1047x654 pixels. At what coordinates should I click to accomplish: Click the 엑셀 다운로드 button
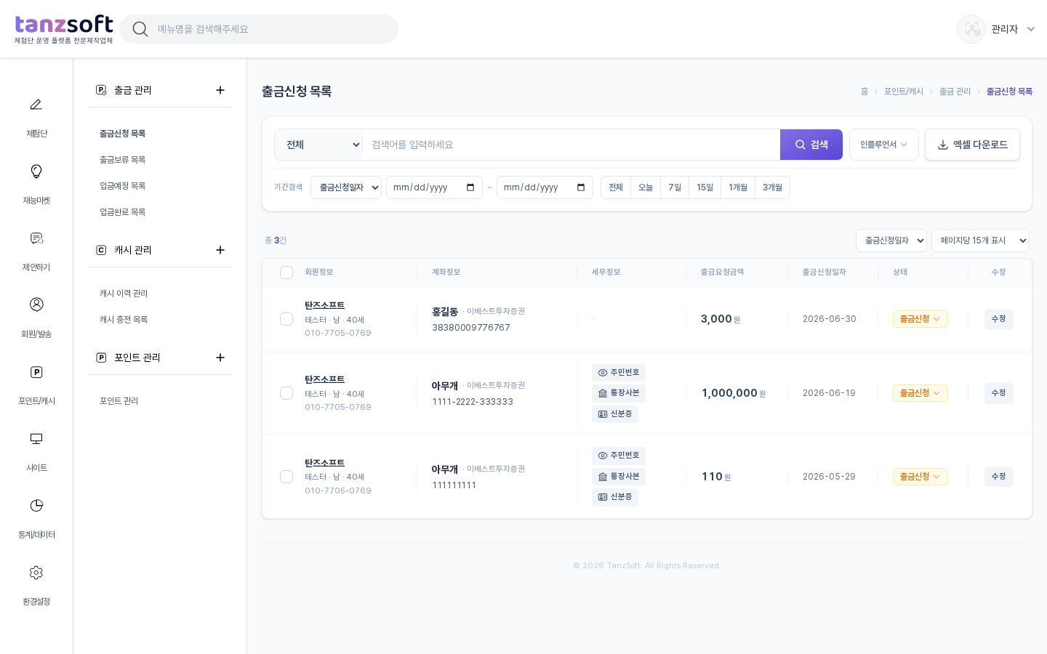[972, 145]
